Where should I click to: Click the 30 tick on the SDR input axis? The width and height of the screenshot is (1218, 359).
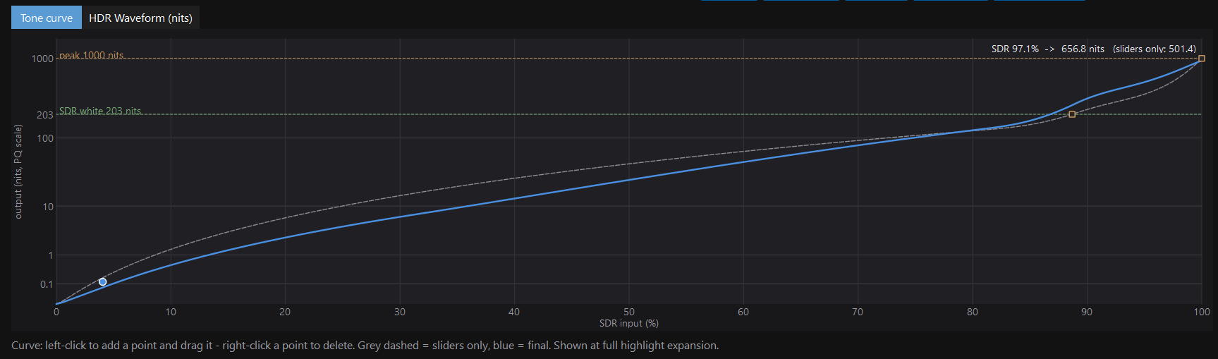(400, 312)
